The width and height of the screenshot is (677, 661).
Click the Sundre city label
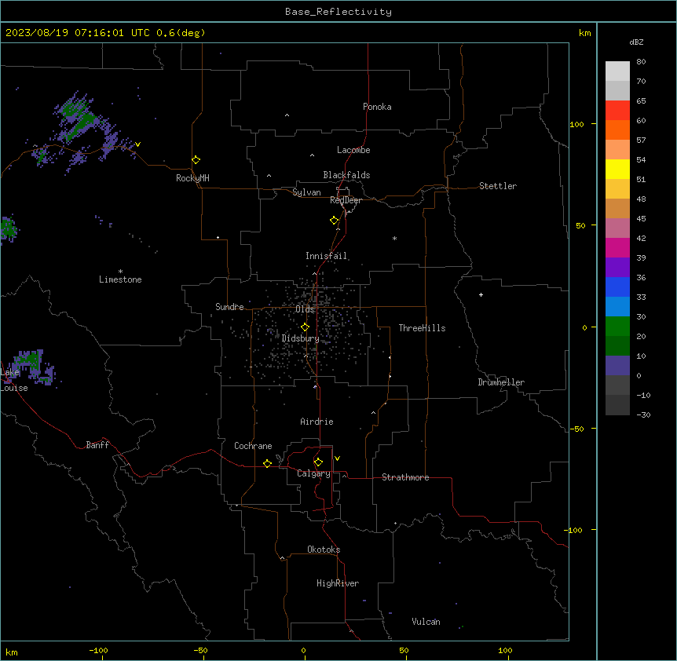click(229, 307)
